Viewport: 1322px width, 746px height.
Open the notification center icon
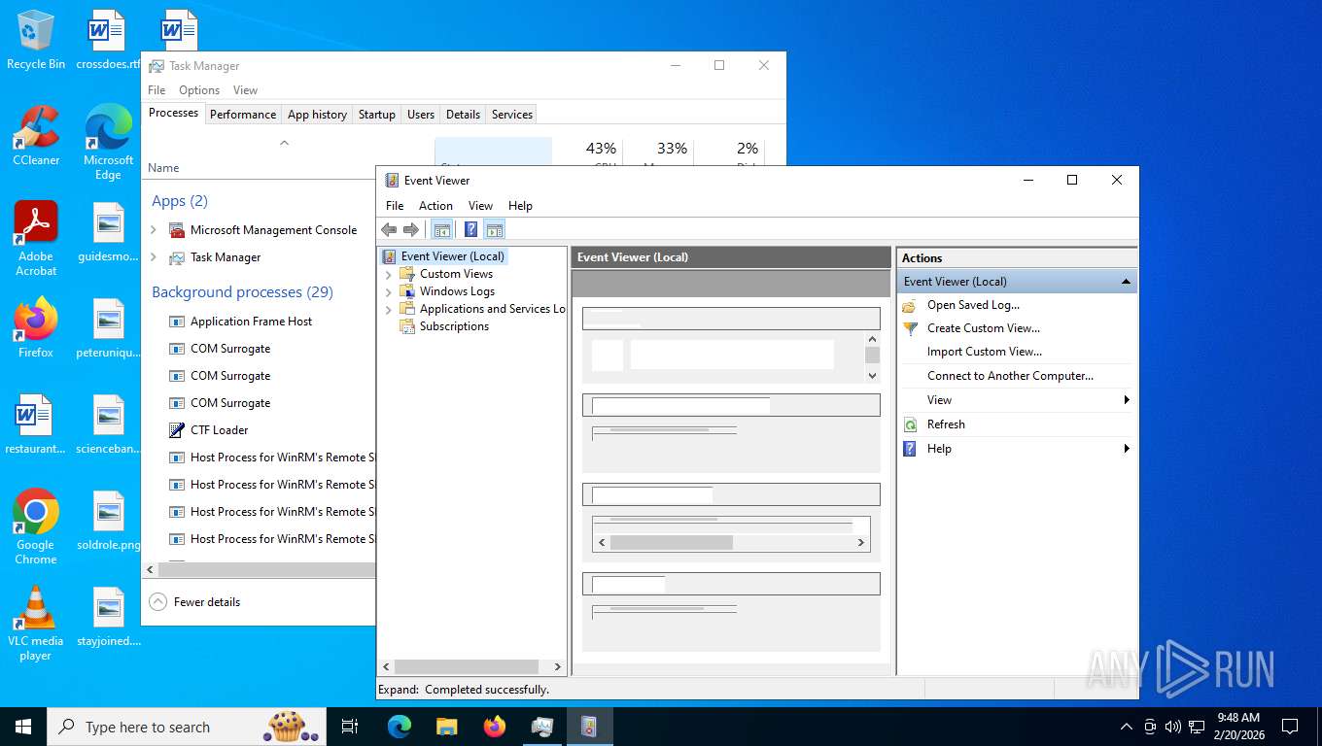click(1290, 727)
